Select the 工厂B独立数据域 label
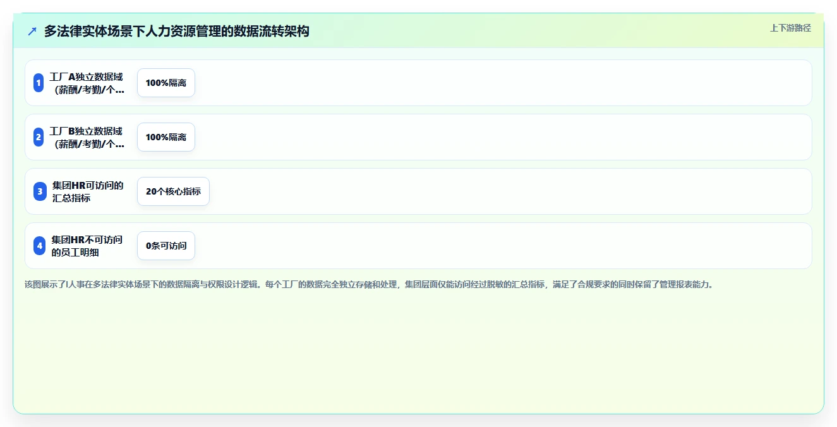 [87, 137]
